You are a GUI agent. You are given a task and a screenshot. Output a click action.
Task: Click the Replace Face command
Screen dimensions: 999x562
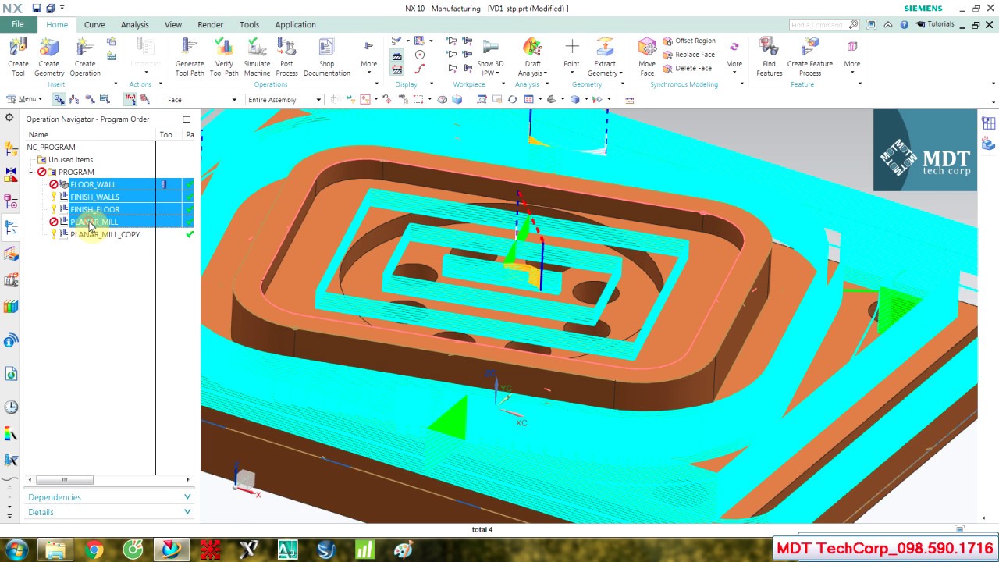[689, 55]
